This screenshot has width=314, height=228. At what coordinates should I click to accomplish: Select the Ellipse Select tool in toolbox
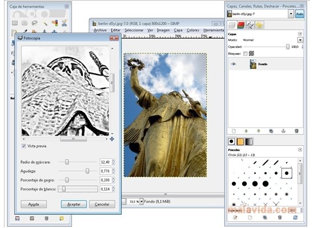pos(25,23)
